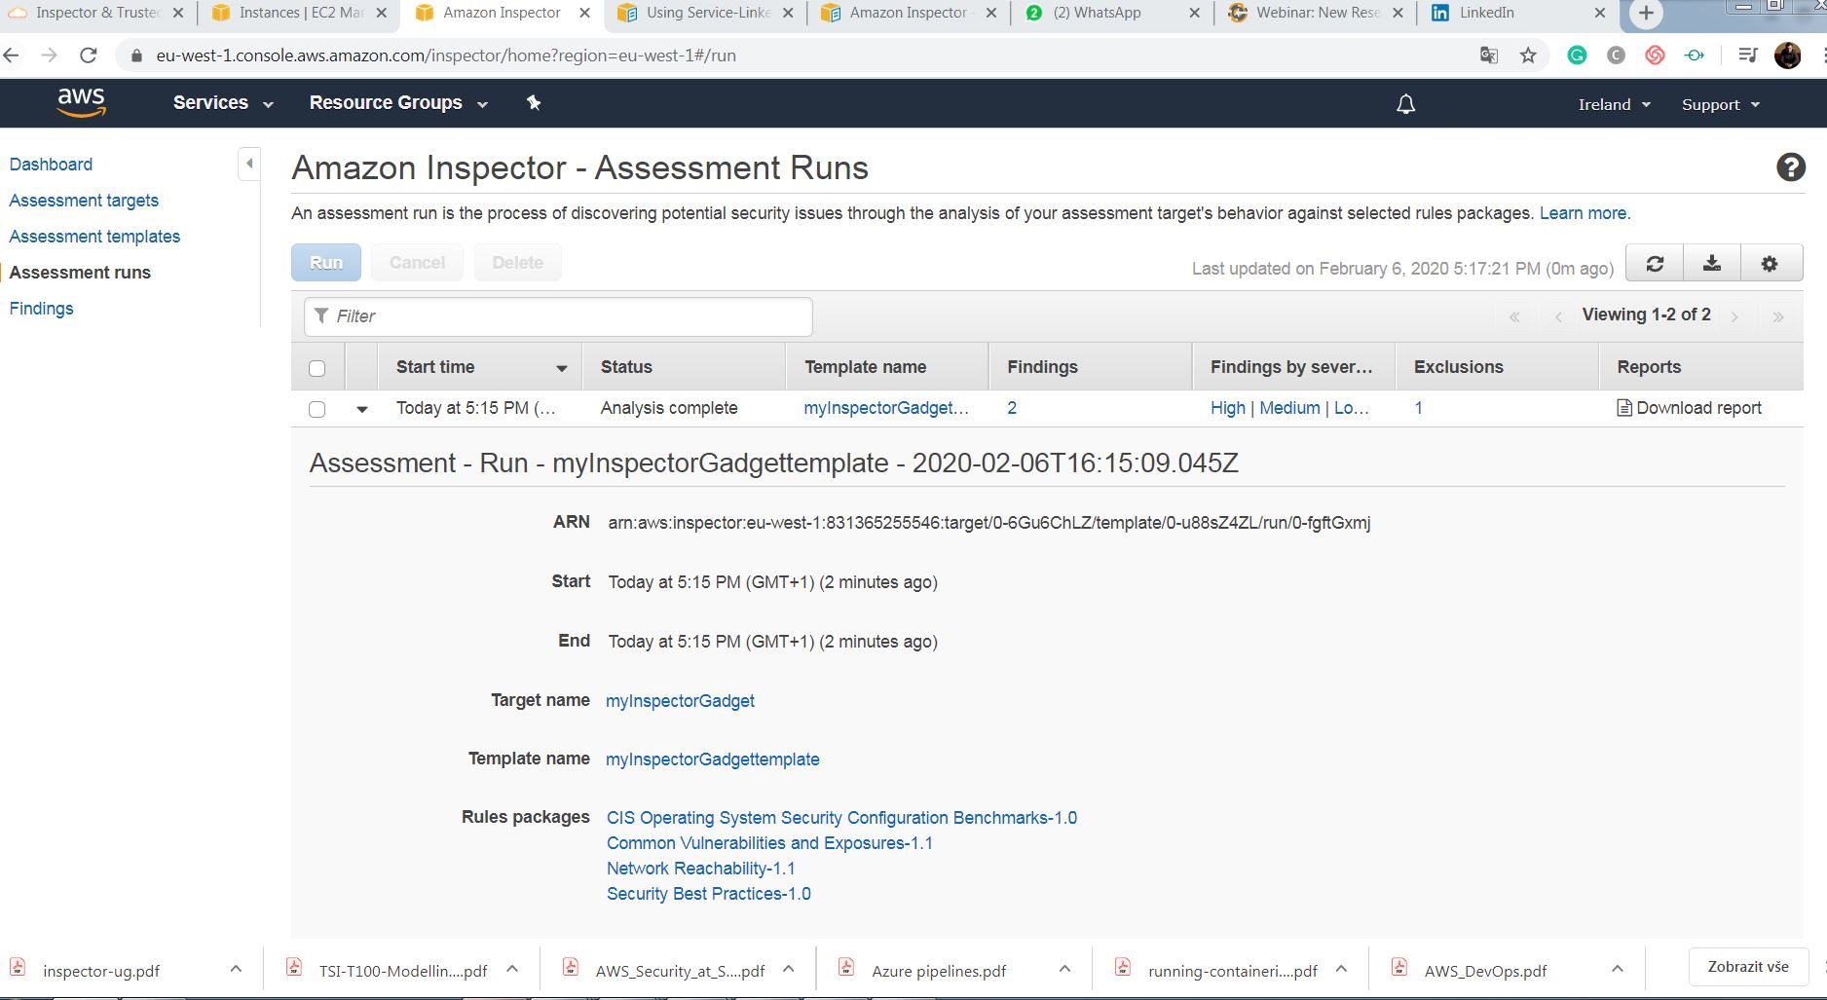1827x1000 pixels.
Task: Open Findings in sidebar
Action: tap(41, 308)
